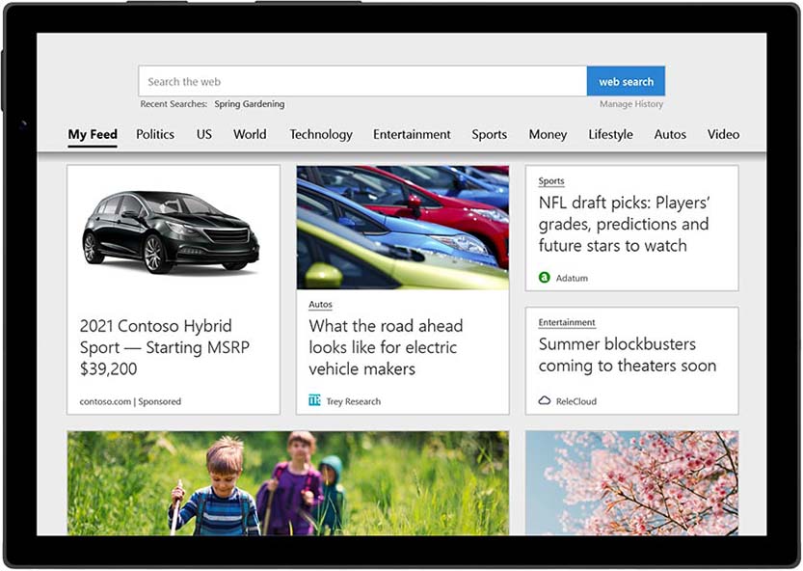Open the black Contoso Hybrid car image

[172, 230]
